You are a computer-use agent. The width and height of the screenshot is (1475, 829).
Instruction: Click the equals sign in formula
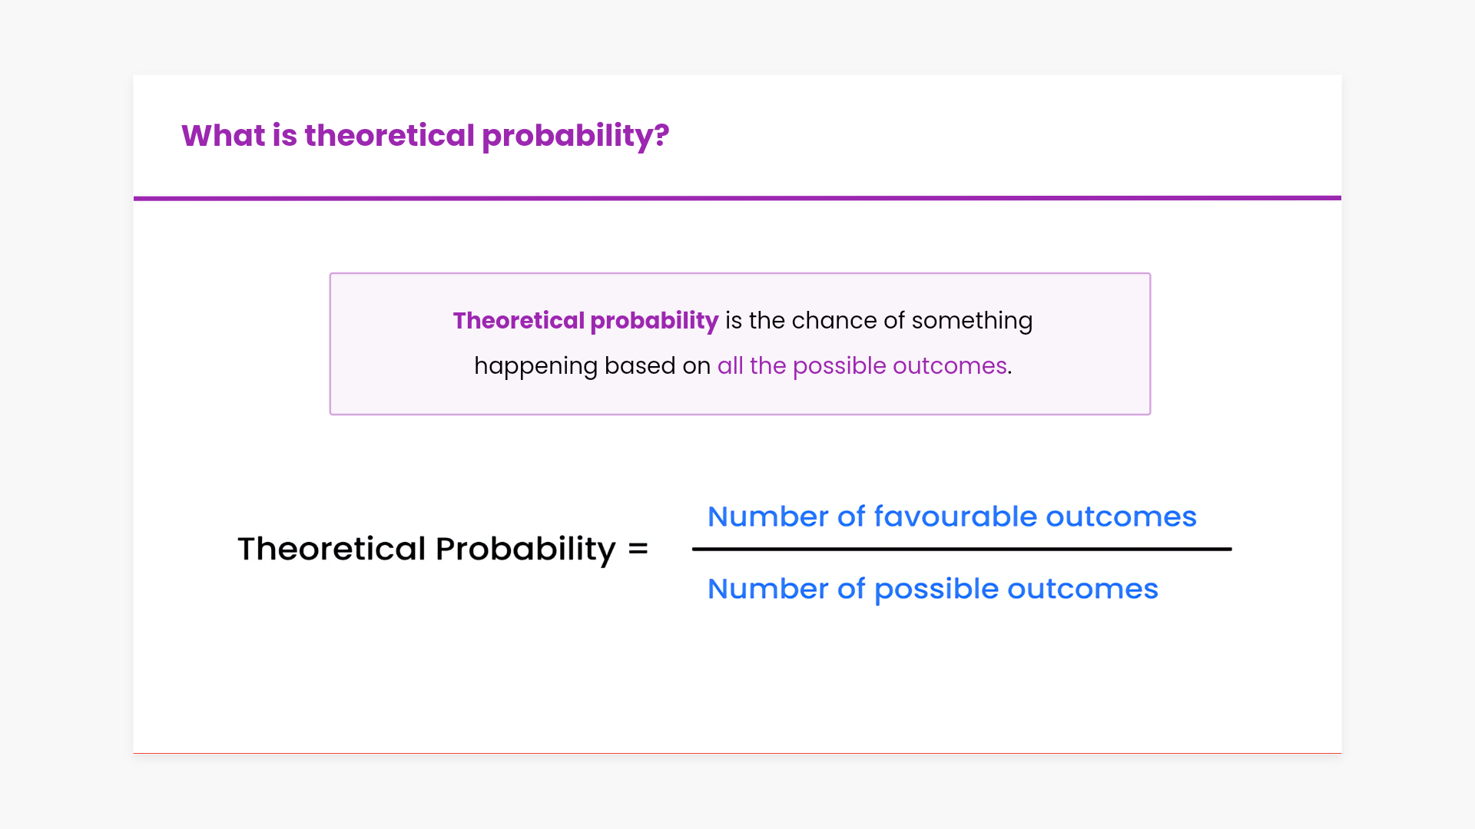(638, 549)
